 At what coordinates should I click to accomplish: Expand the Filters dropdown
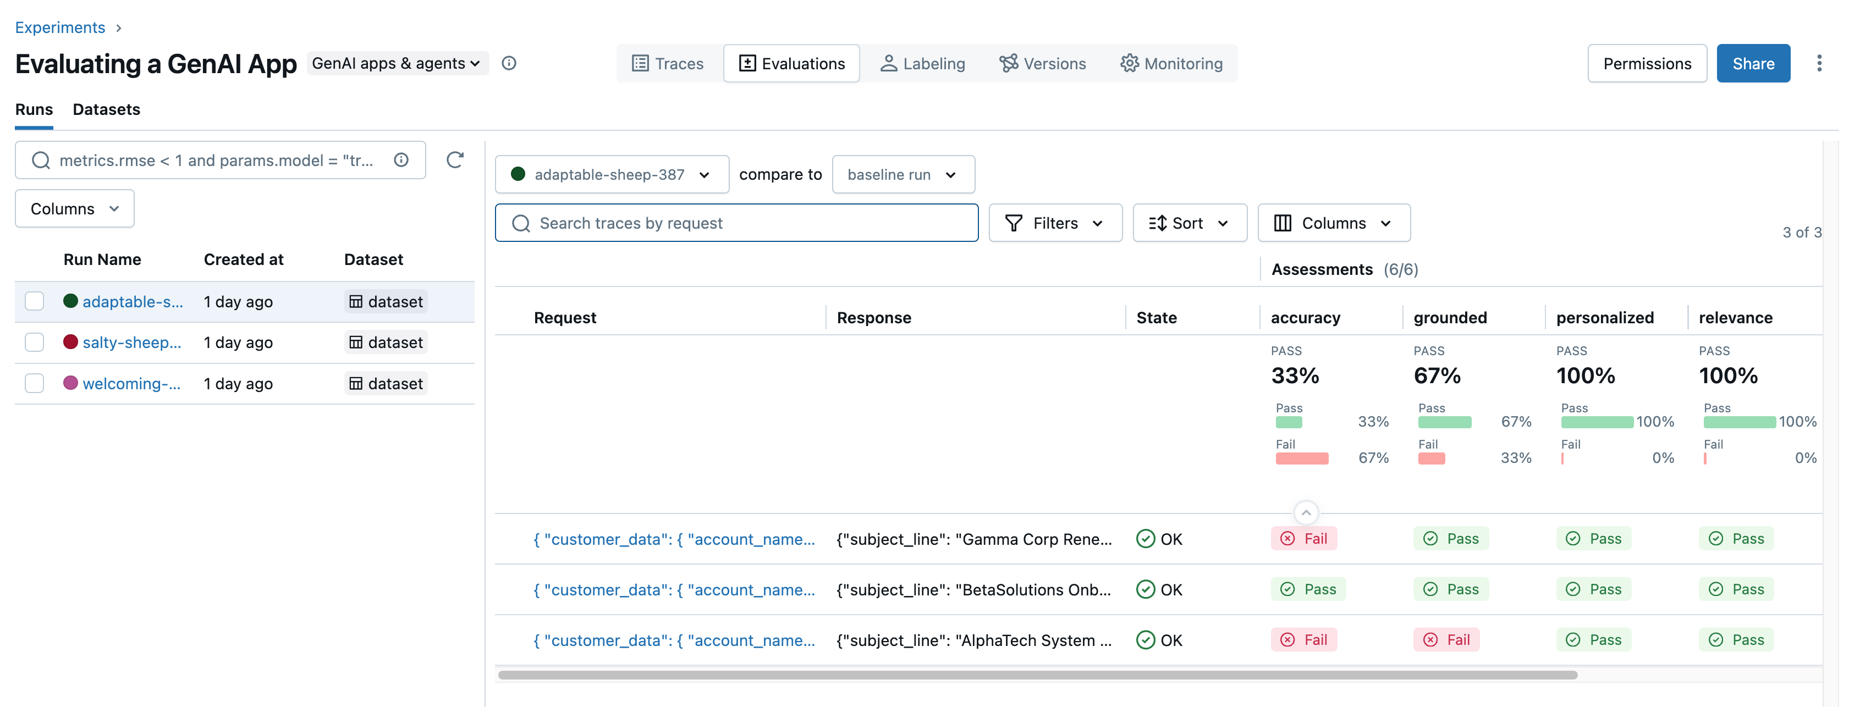[x=1054, y=223]
